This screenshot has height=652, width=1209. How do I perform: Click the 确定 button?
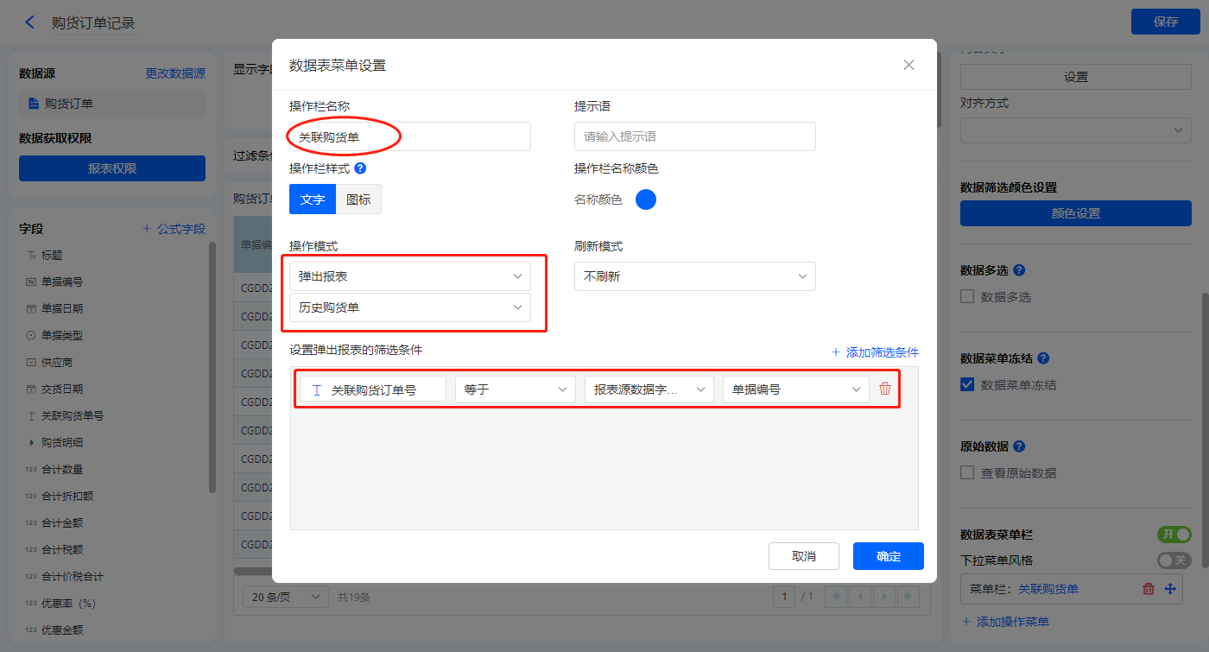(x=888, y=556)
